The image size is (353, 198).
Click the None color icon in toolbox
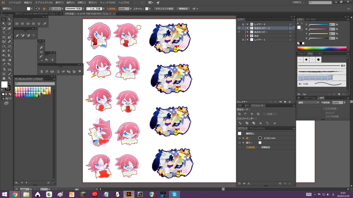10,94
